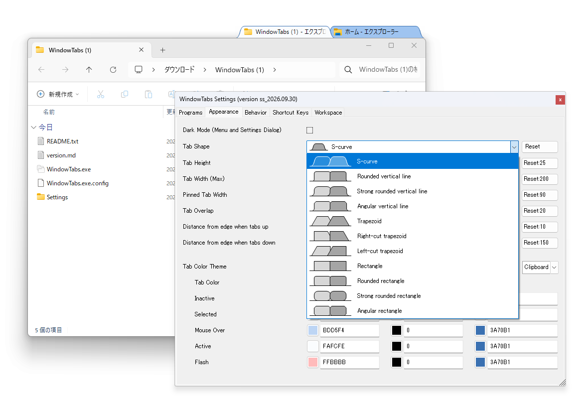Refresh the Explorer folder view

tap(113, 70)
